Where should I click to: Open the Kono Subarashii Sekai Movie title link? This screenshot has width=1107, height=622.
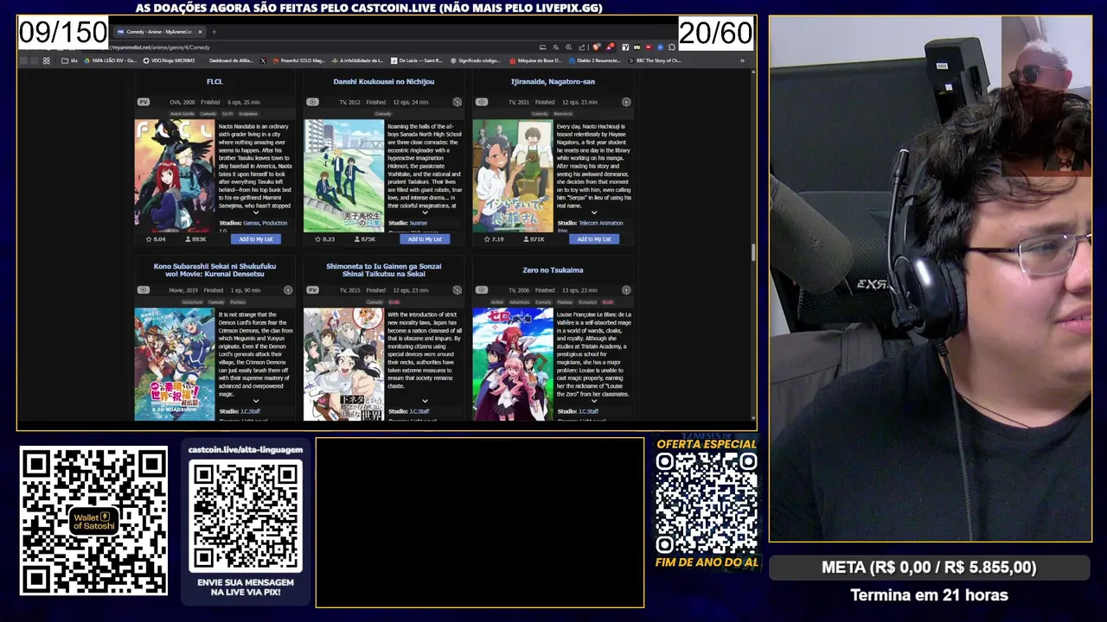(214, 270)
